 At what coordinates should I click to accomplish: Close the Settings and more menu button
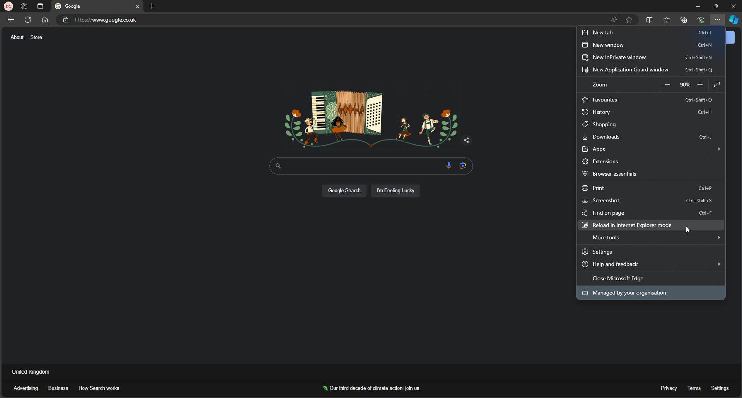pos(718,20)
